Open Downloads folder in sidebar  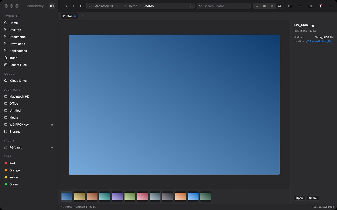pyautogui.click(x=29, y=44)
